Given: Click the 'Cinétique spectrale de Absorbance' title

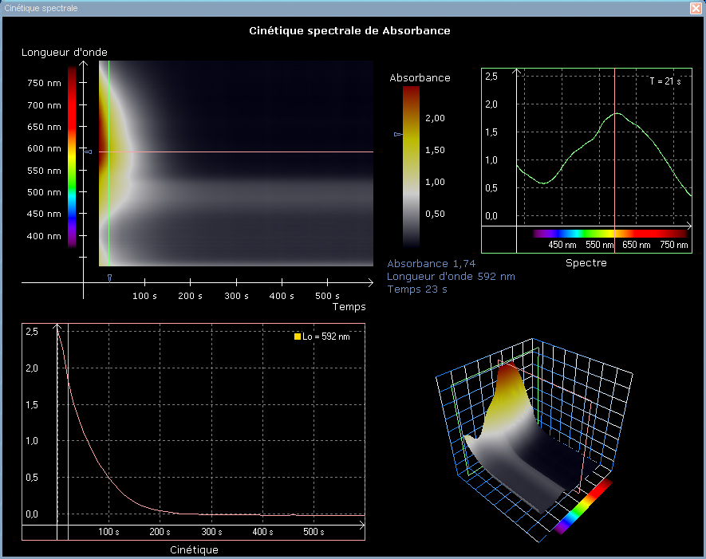Looking at the screenshot, I should (350, 30).
